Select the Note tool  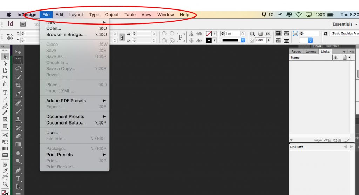(5, 164)
